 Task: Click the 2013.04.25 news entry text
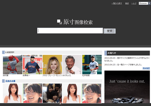[x=123, y=65]
